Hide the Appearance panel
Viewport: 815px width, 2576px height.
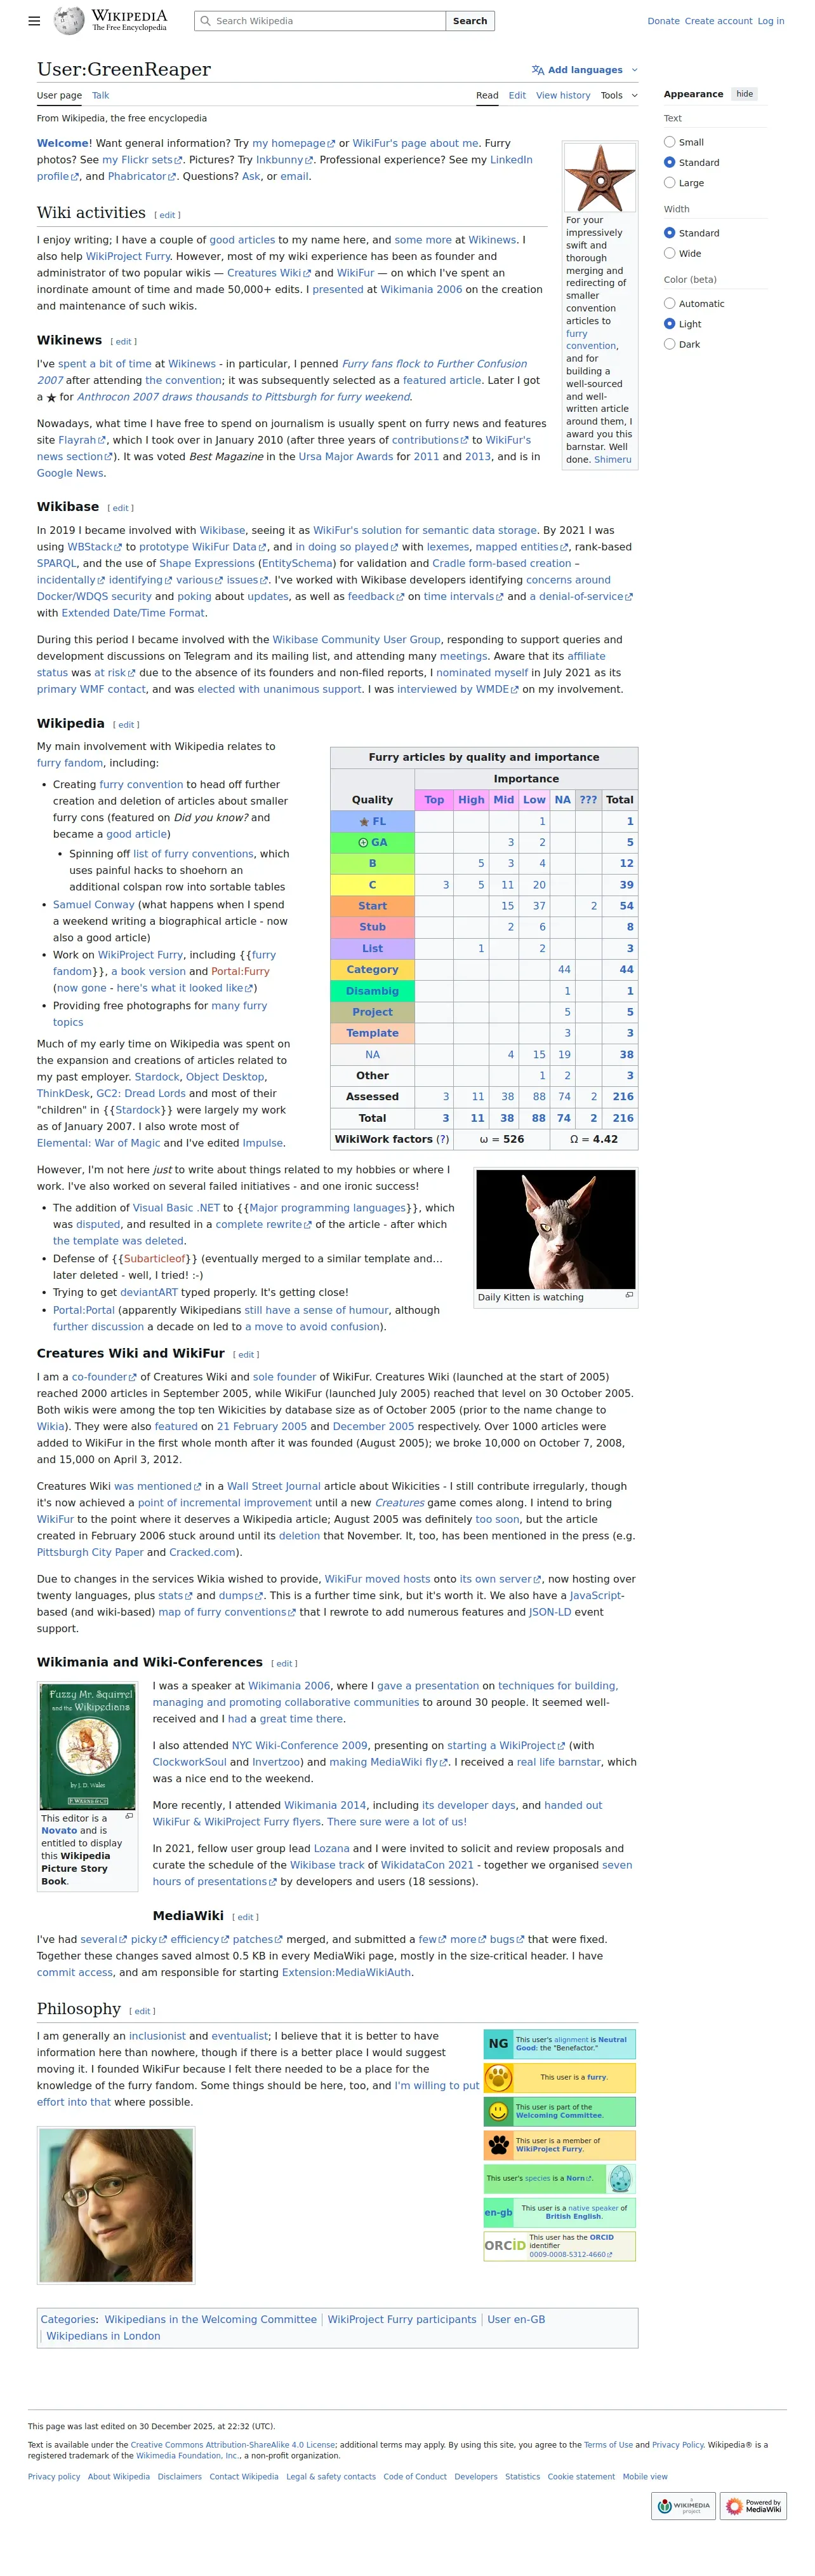click(x=744, y=94)
